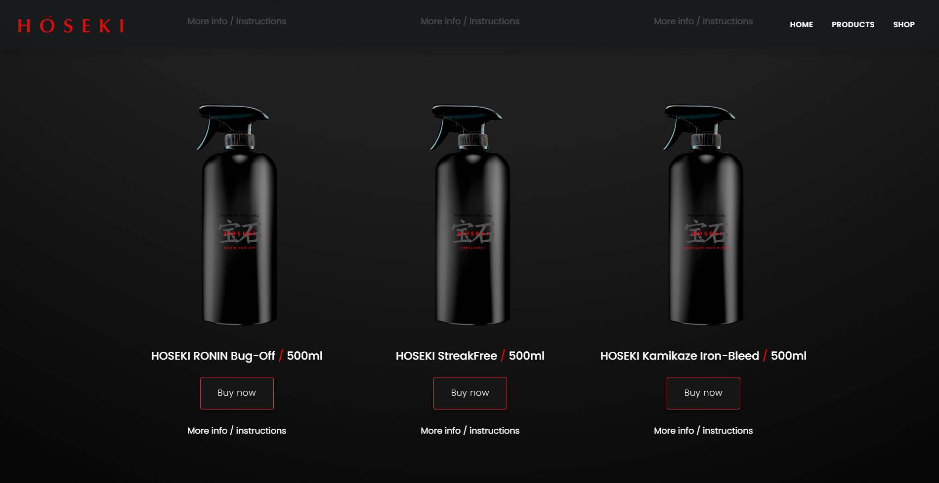This screenshot has width=939, height=483.
Task: Click HOSEKI Kamikaze Iron-Bleed 500ml title
Action: coord(703,356)
